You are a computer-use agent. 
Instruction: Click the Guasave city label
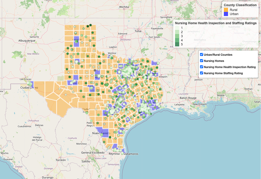point(8,159)
